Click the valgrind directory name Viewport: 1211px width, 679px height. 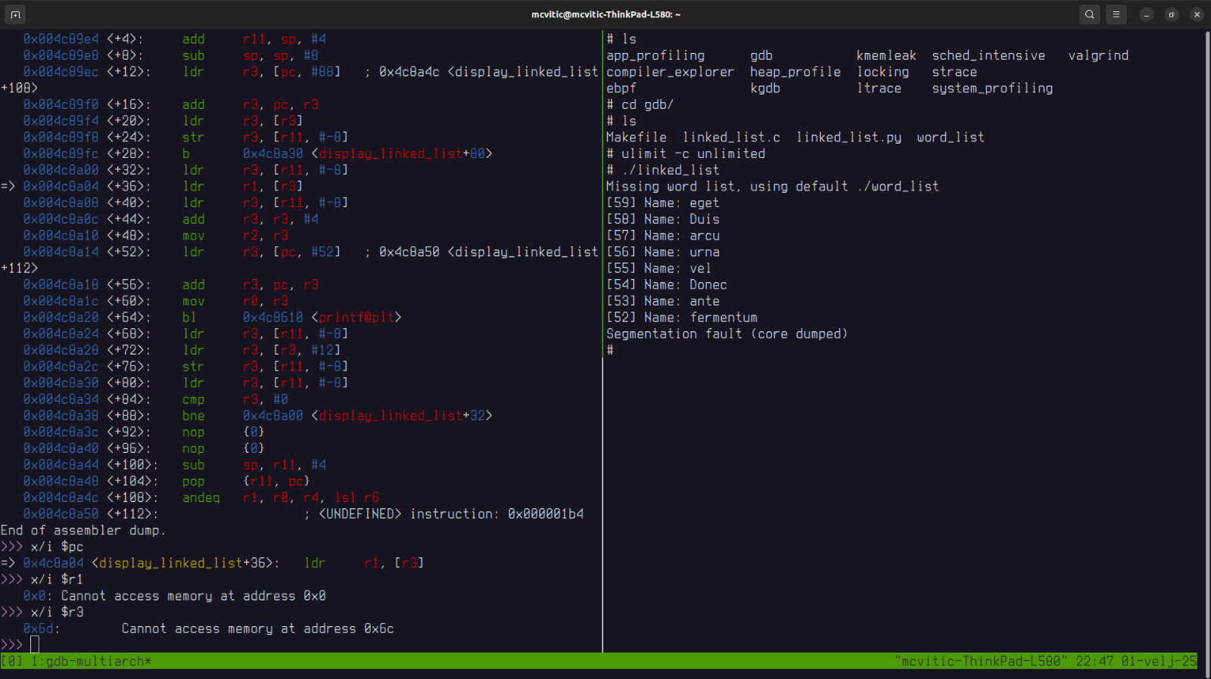pyautogui.click(x=1098, y=56)
